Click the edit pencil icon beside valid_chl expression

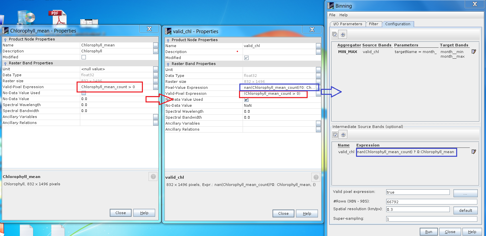474,151
